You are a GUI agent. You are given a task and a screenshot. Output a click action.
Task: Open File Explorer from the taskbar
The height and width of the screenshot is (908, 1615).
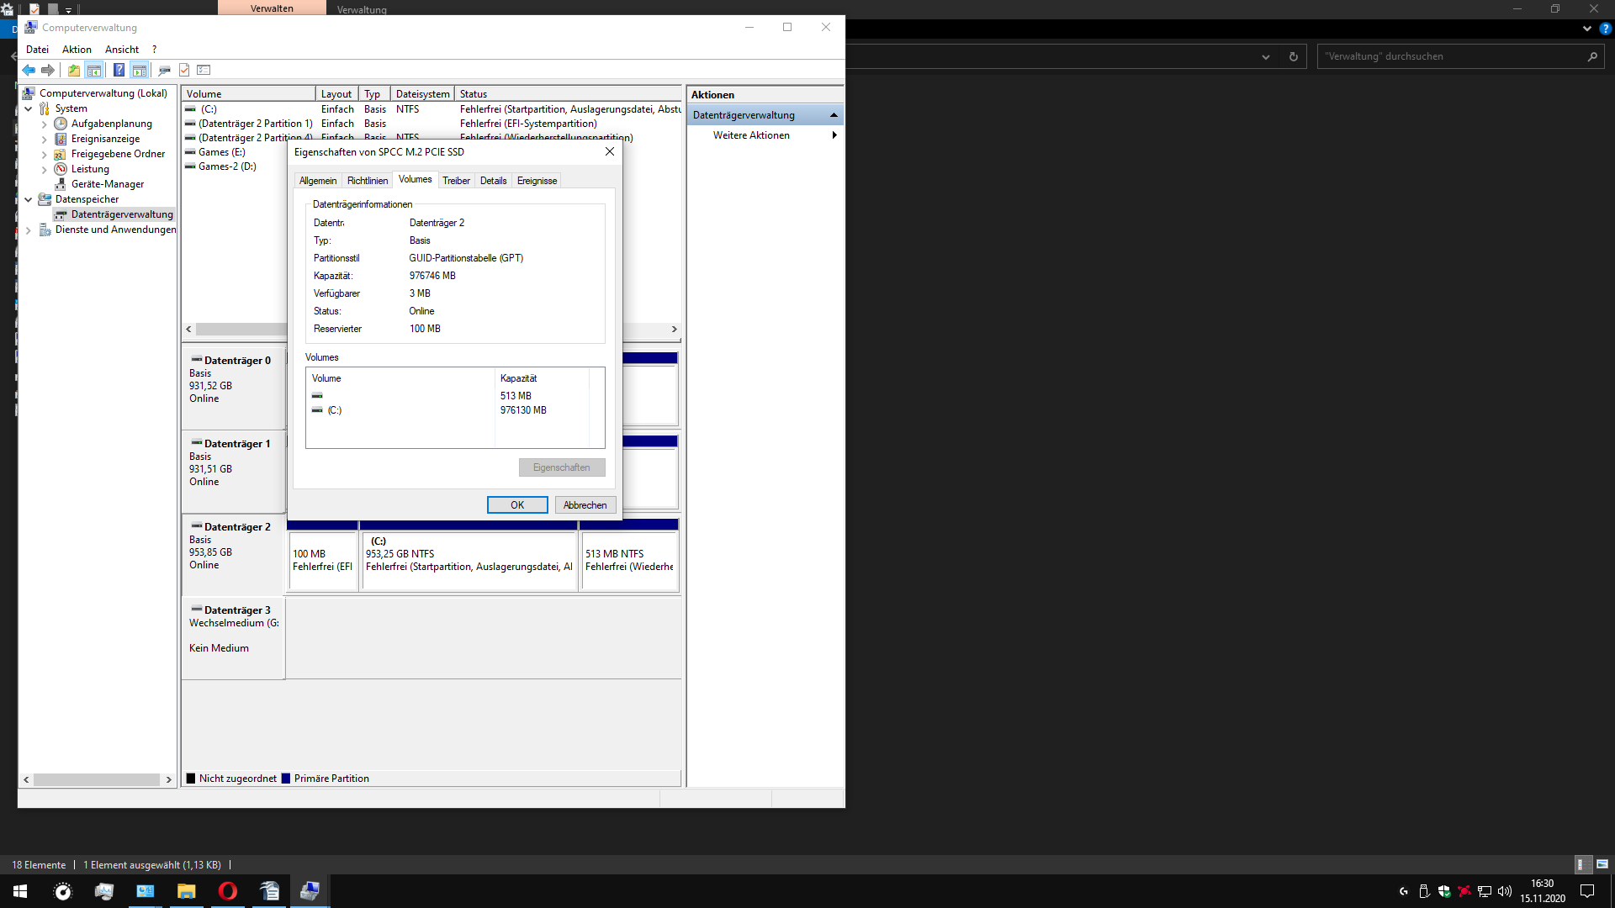click(186, 891)
